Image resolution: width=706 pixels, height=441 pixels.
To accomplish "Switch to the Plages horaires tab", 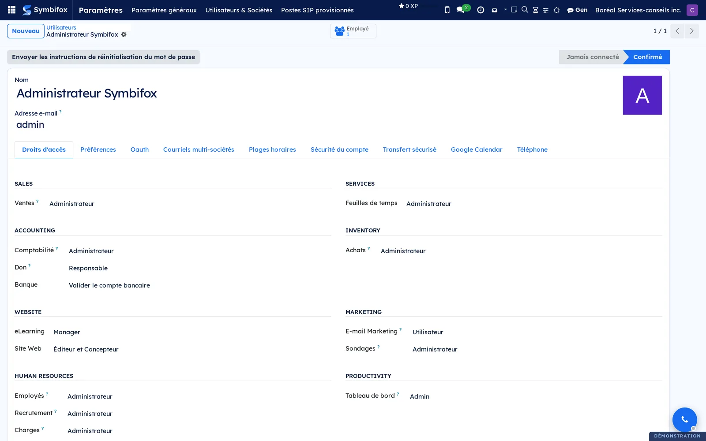I will tap(272, 149).
